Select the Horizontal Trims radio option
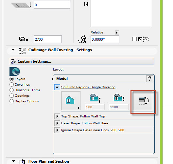The height and width of the screenshot is (164, 173). [x=11, y=90]
